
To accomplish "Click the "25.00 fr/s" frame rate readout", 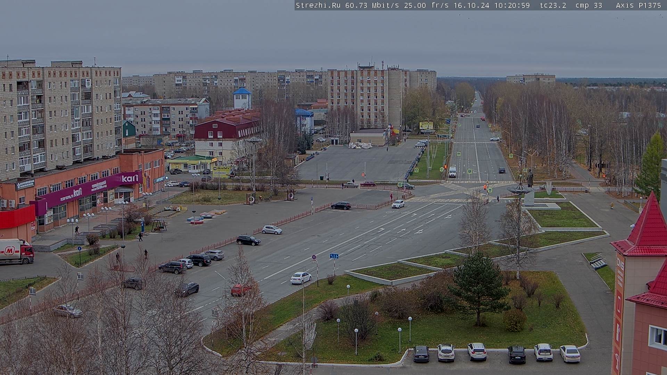I will (426, 5).
